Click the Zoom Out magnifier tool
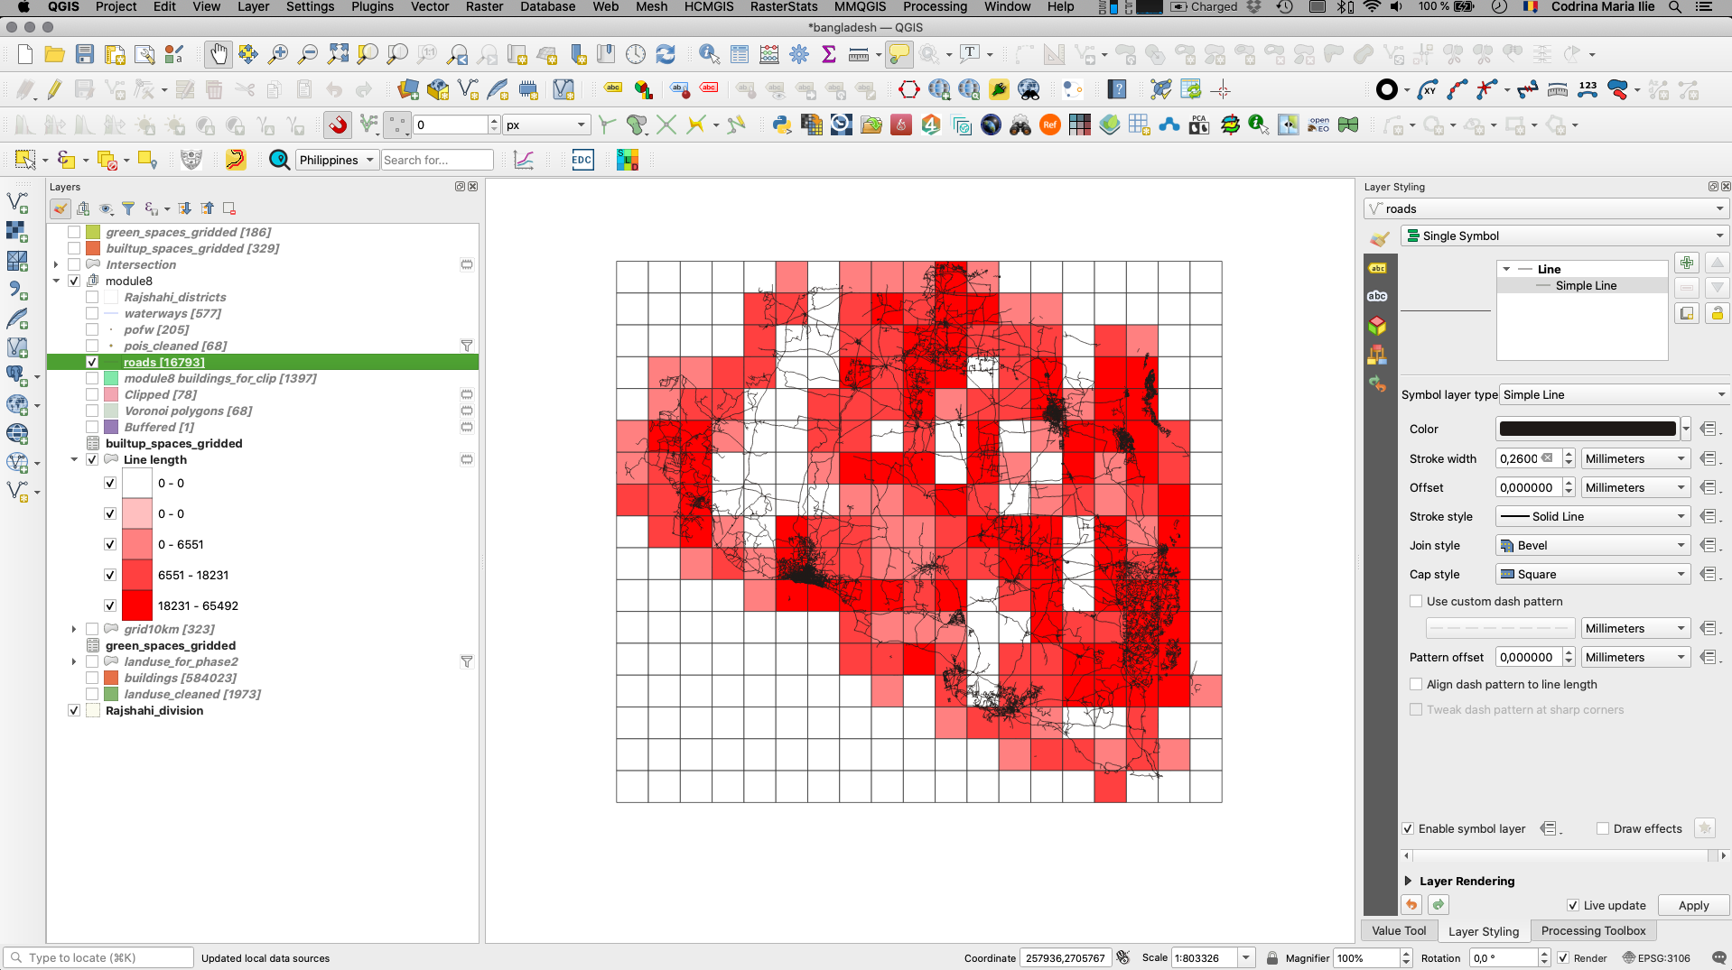1732x970 pixels. click(308, 55)
